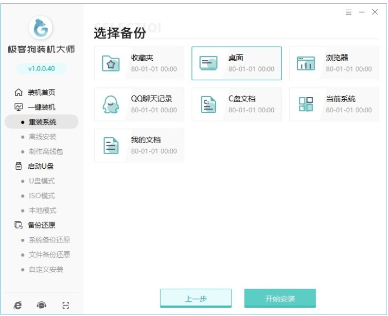Click the 收藏夹 star folder icon
The width and height of the screenshot is (388, 316).
click(111, 64)
